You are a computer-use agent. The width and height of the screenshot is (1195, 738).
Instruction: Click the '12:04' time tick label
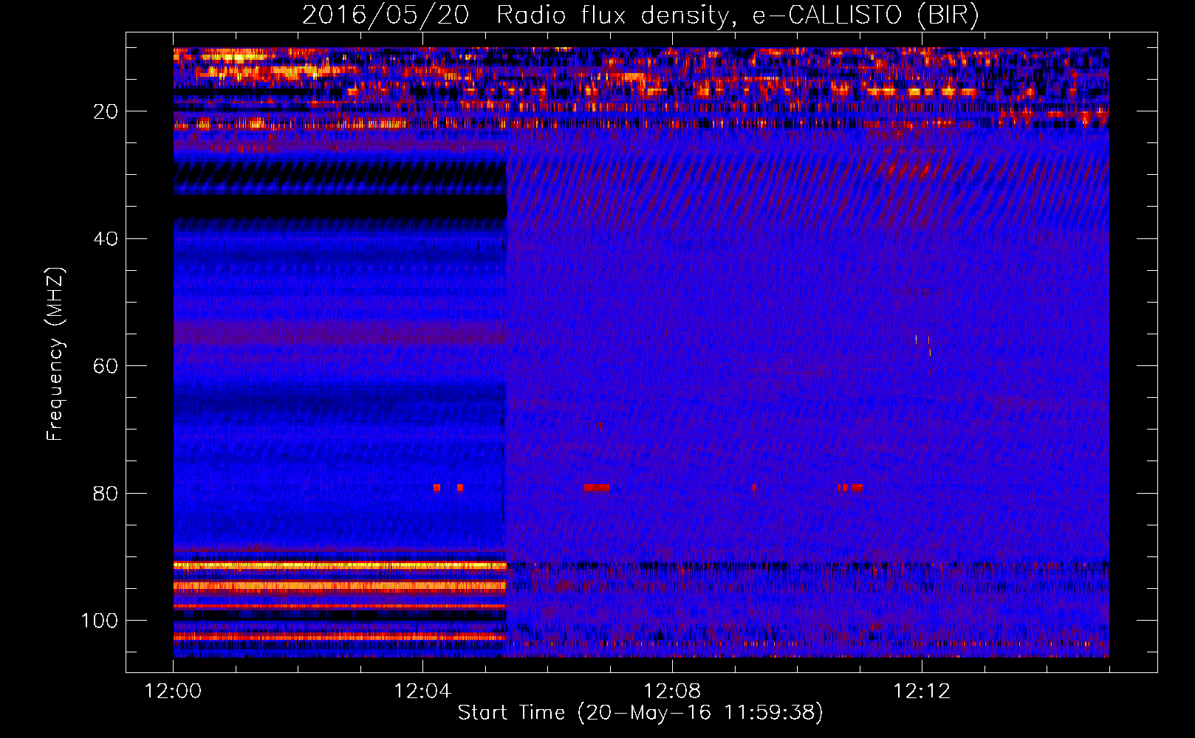[x=422, y=692]
